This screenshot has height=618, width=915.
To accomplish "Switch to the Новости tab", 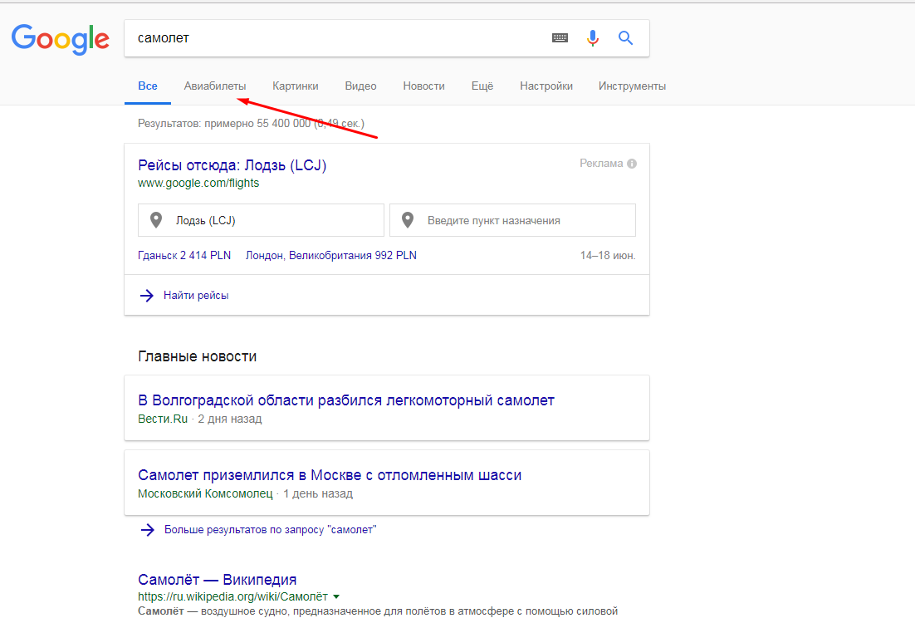I will pos(423,86).
